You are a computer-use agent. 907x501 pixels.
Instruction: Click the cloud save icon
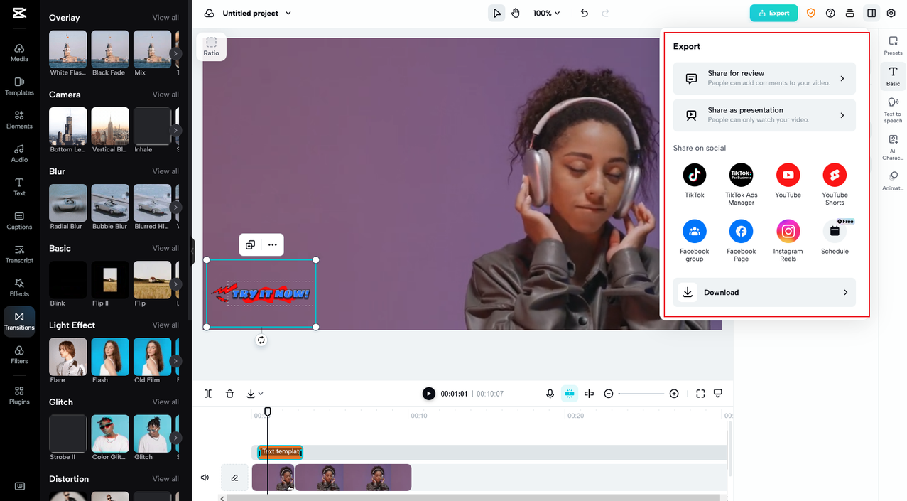point(209,13)
